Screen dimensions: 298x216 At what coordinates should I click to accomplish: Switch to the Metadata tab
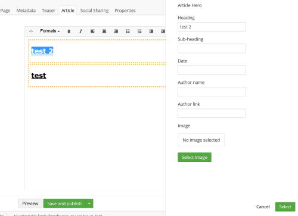26,11
